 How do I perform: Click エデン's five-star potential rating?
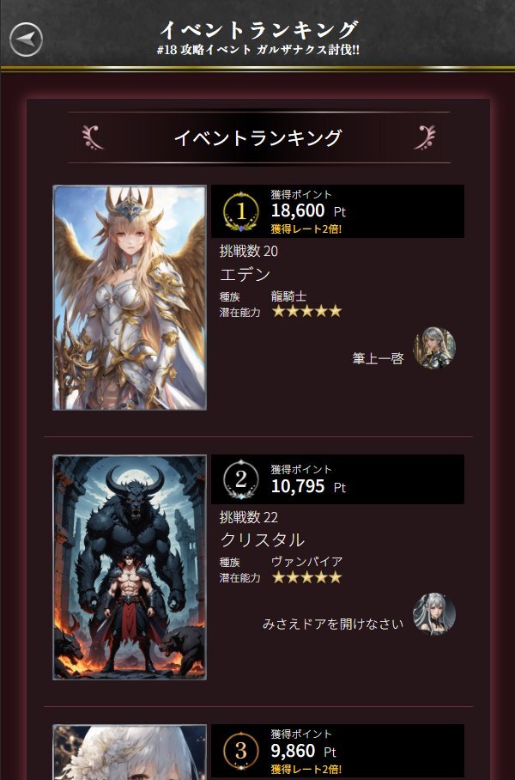tap(306, 312)
